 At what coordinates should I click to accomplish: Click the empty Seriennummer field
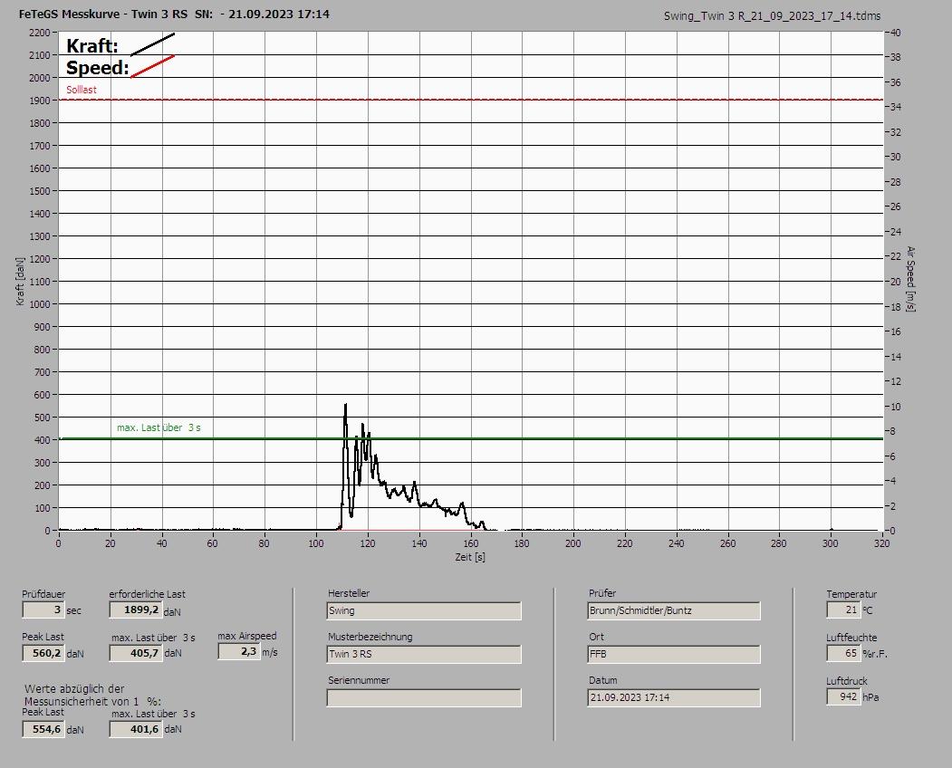pos(424,697)
